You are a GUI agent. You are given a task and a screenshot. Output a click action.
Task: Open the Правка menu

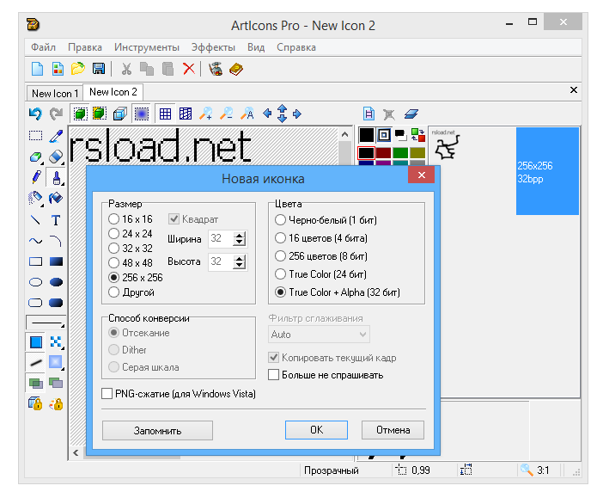[85, 47]
